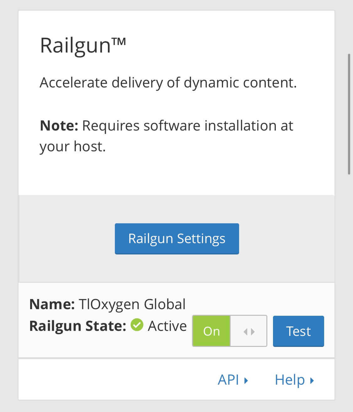
Task: Open the Help link
Action: coord(294,380)
